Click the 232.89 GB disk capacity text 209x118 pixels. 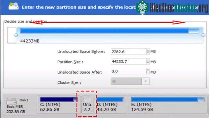coord(16,112)
